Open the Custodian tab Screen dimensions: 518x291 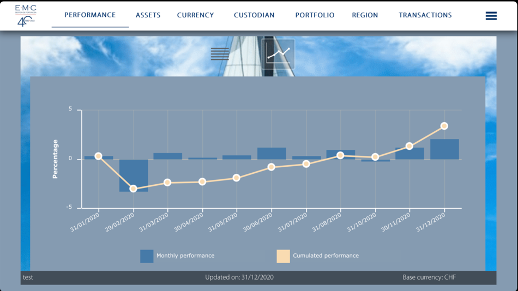254,15
